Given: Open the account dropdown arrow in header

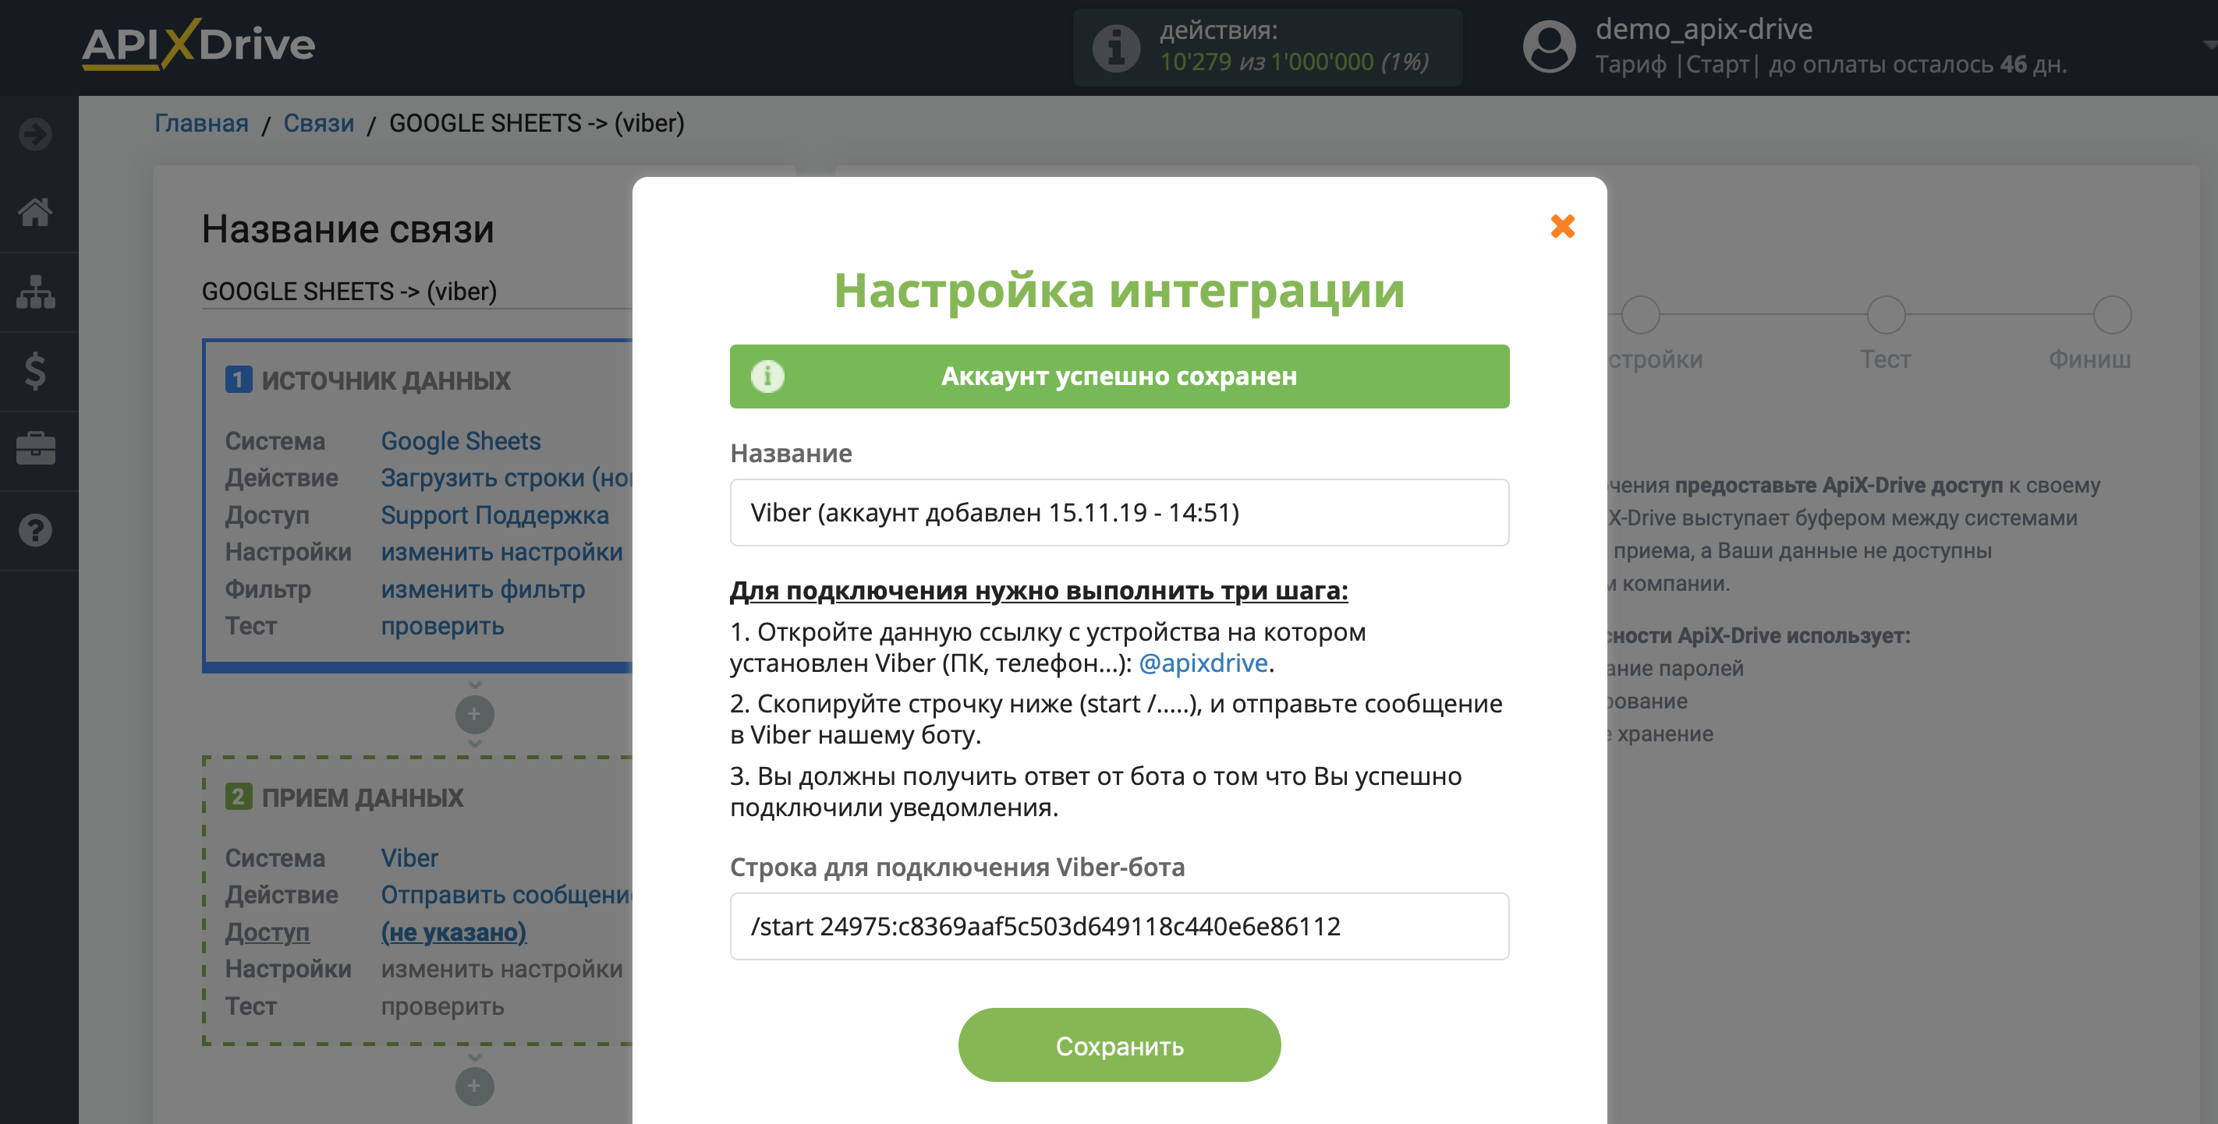Looking at the screenshot, I should point(2210,44).
